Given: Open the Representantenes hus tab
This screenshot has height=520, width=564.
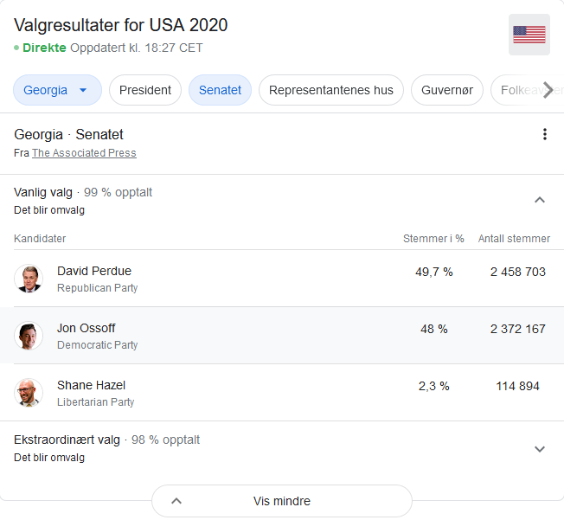Looking at the screenshot, I should pyautogui.click(x=330, y=90).
